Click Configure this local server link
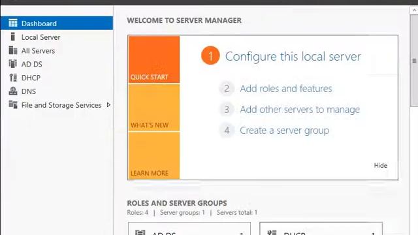Viewport: 418px width, 235px height. click(x=293, y=57)
